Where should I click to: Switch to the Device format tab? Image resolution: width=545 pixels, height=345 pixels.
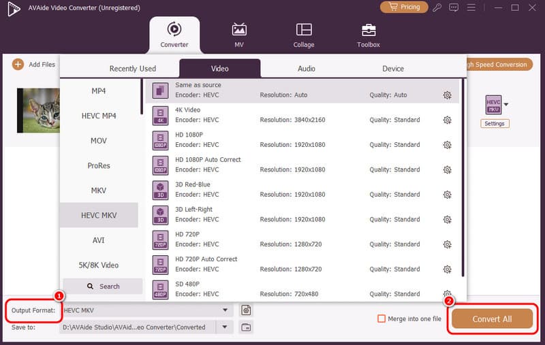pyautogui.click(x=392, y=69)
